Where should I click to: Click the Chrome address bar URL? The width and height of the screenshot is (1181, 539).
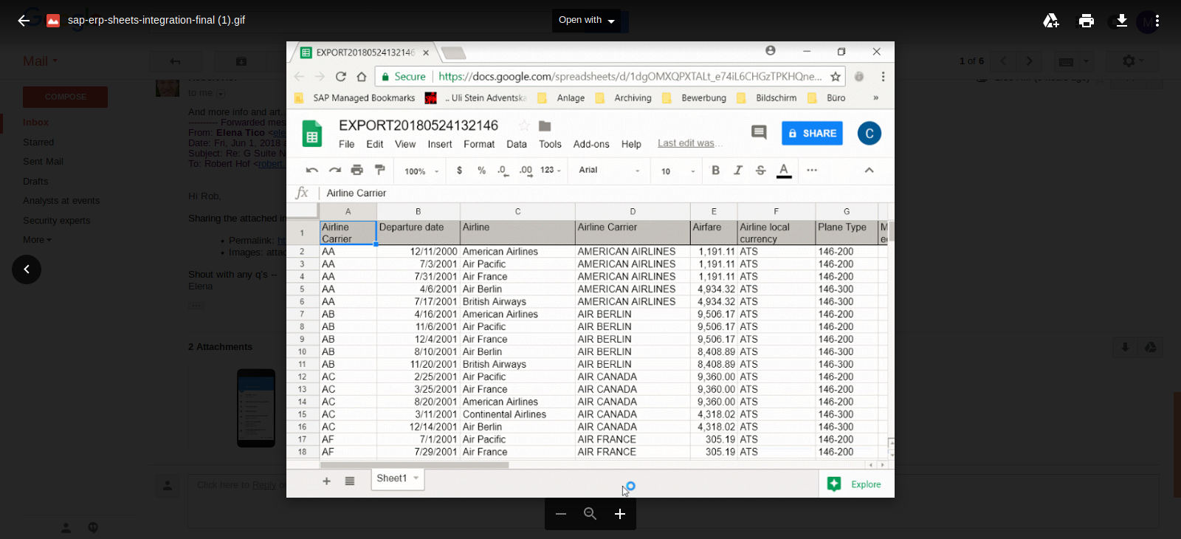coord(630,77)
